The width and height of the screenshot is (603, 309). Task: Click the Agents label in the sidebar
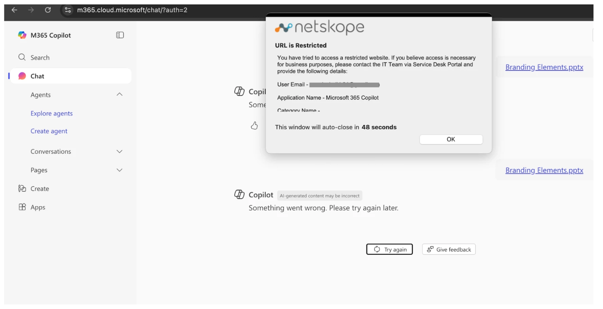(40, 95)
